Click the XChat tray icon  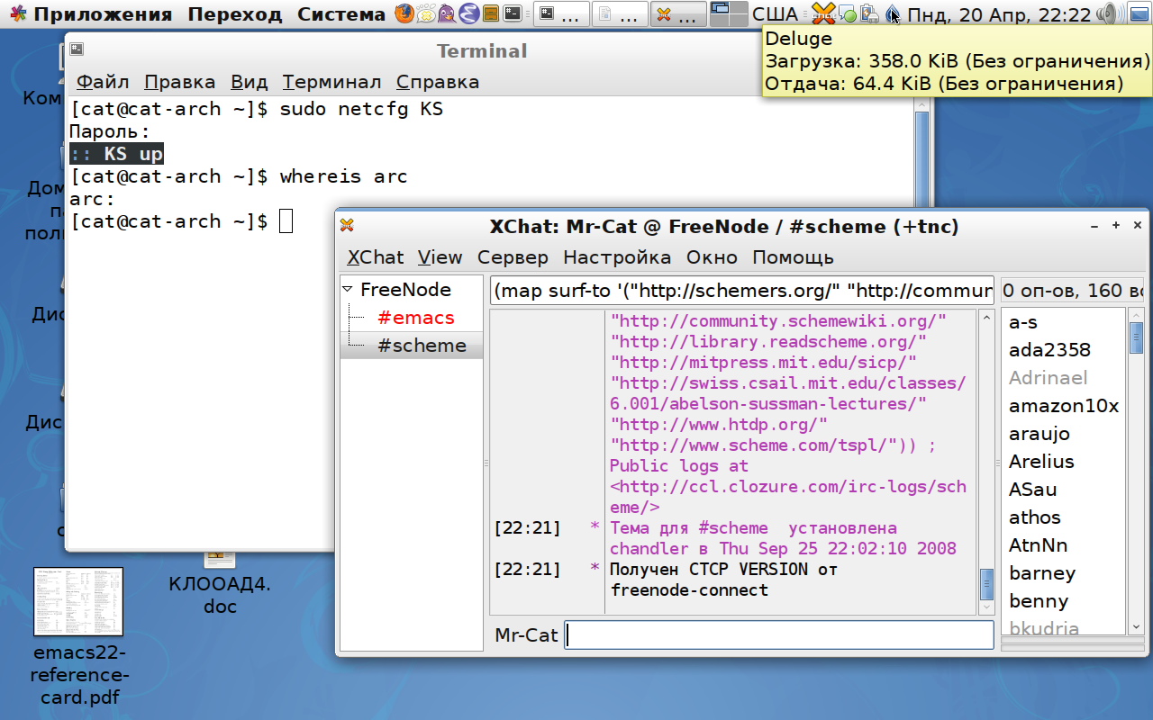coord(822,13)
